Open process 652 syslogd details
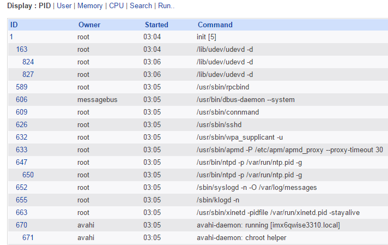The image size is (388, 245). [x=22, y=187]
